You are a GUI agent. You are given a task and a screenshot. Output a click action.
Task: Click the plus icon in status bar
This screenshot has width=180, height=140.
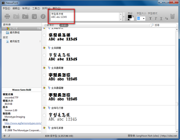(x=4, y=136)
